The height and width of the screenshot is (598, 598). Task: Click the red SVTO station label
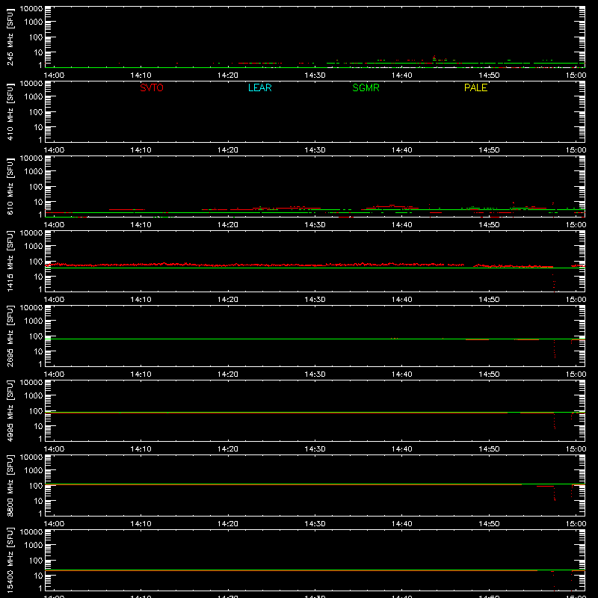[152, 87]
